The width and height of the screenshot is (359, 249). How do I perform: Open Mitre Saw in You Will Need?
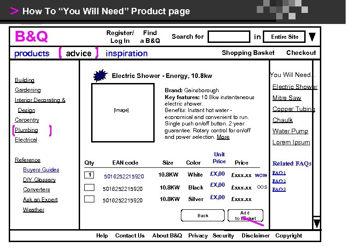tap(287, 98)
